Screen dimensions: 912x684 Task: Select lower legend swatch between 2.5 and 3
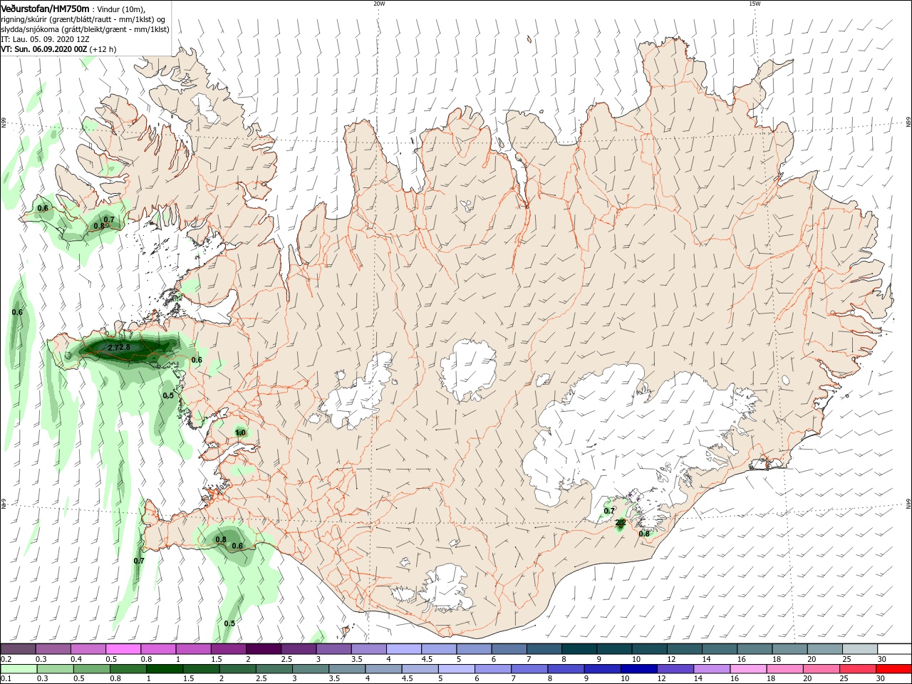[274, 669]
